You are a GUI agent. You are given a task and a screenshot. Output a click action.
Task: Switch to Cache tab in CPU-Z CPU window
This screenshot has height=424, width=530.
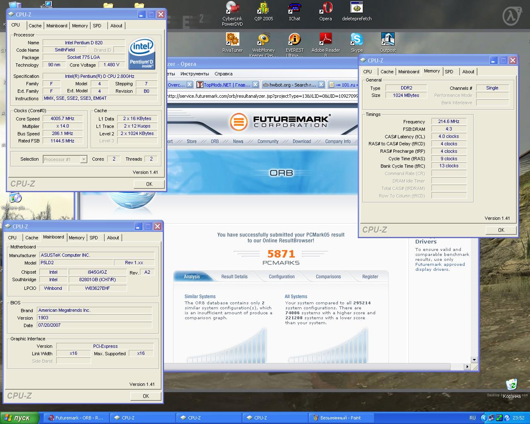click(x=35, y=26)
